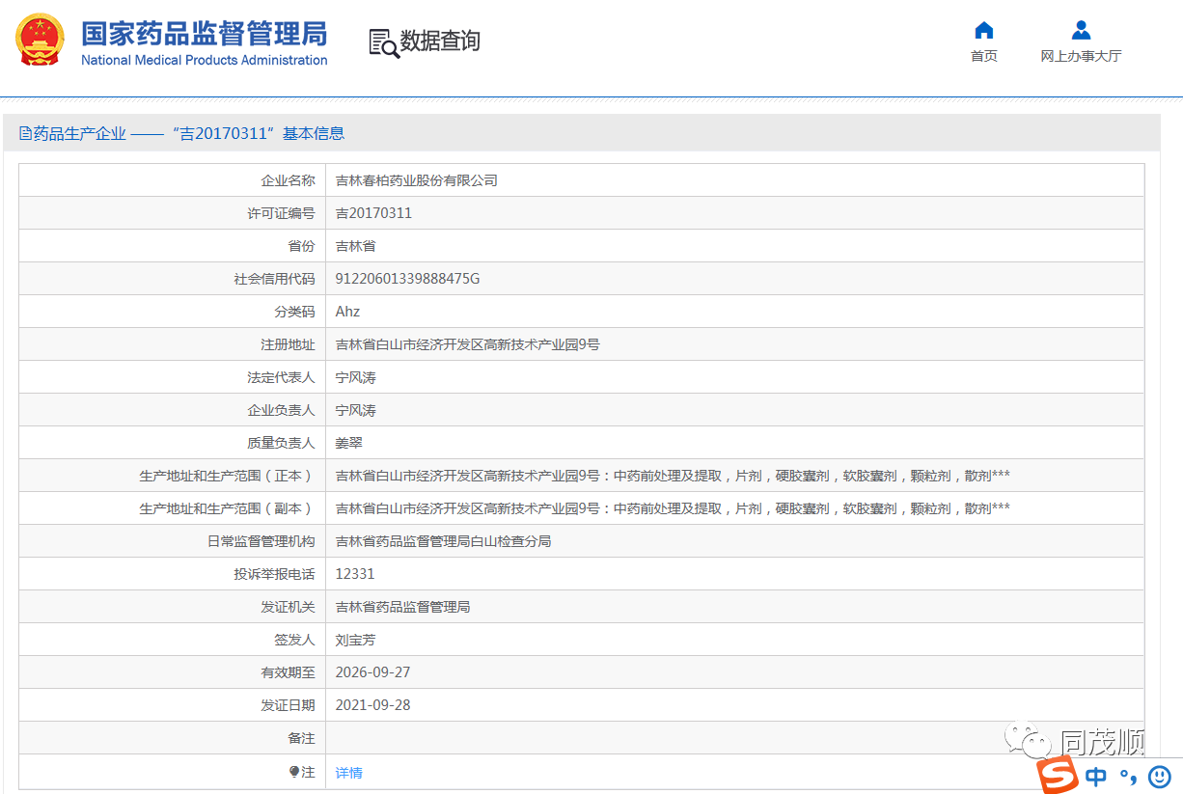1183x794 pixels.
Task: Click the house-shaped home icon
Action: click(983, 30)
